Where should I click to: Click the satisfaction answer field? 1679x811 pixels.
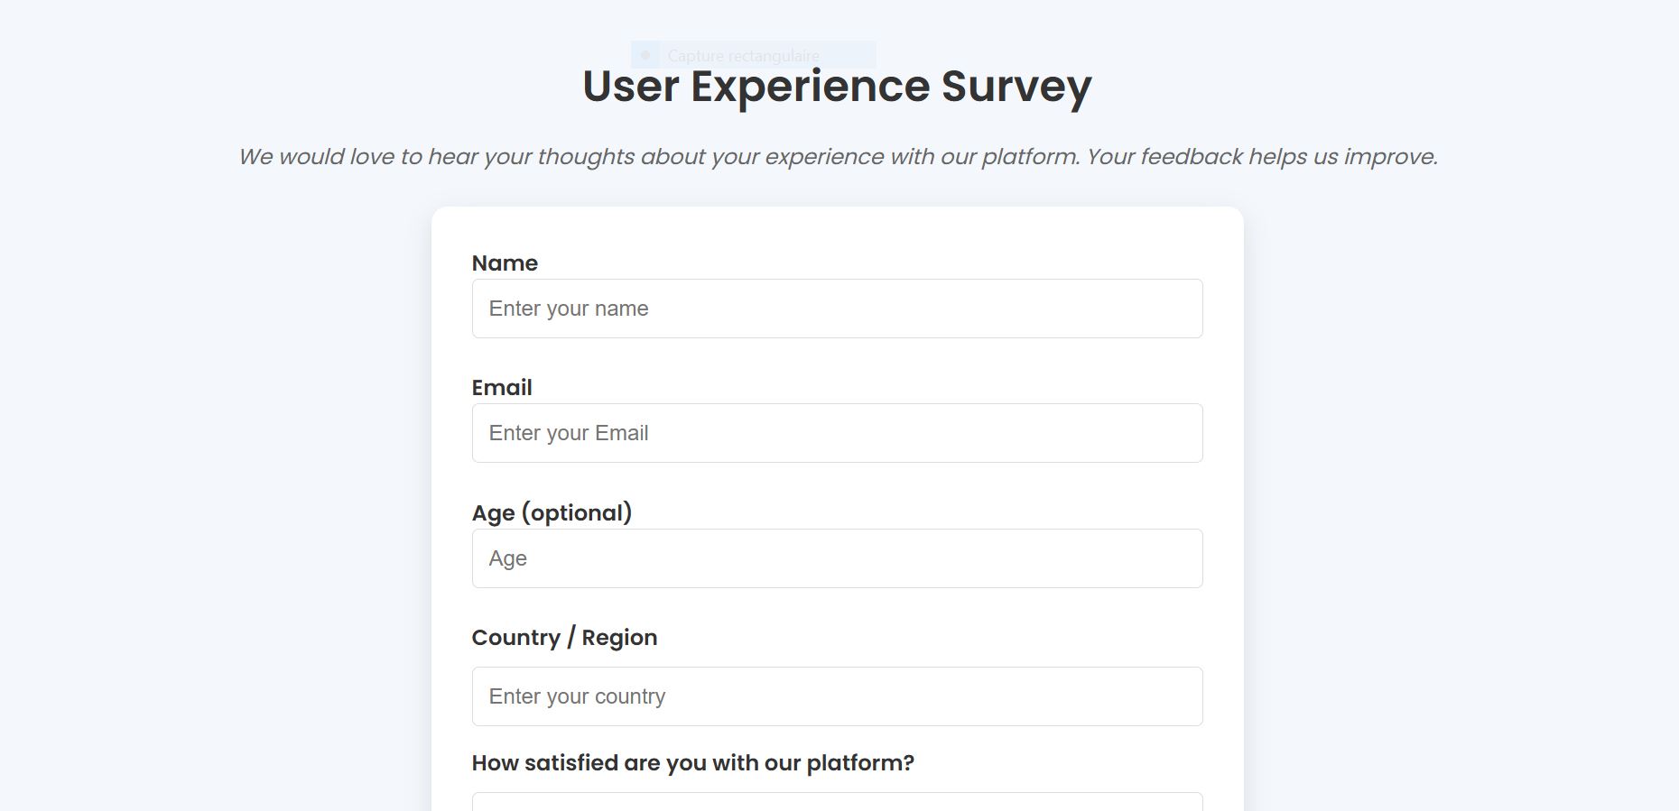point(836,803)
